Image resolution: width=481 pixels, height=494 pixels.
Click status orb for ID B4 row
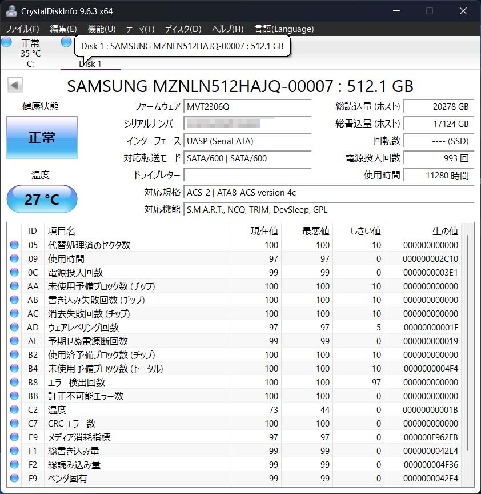[14, 368]
